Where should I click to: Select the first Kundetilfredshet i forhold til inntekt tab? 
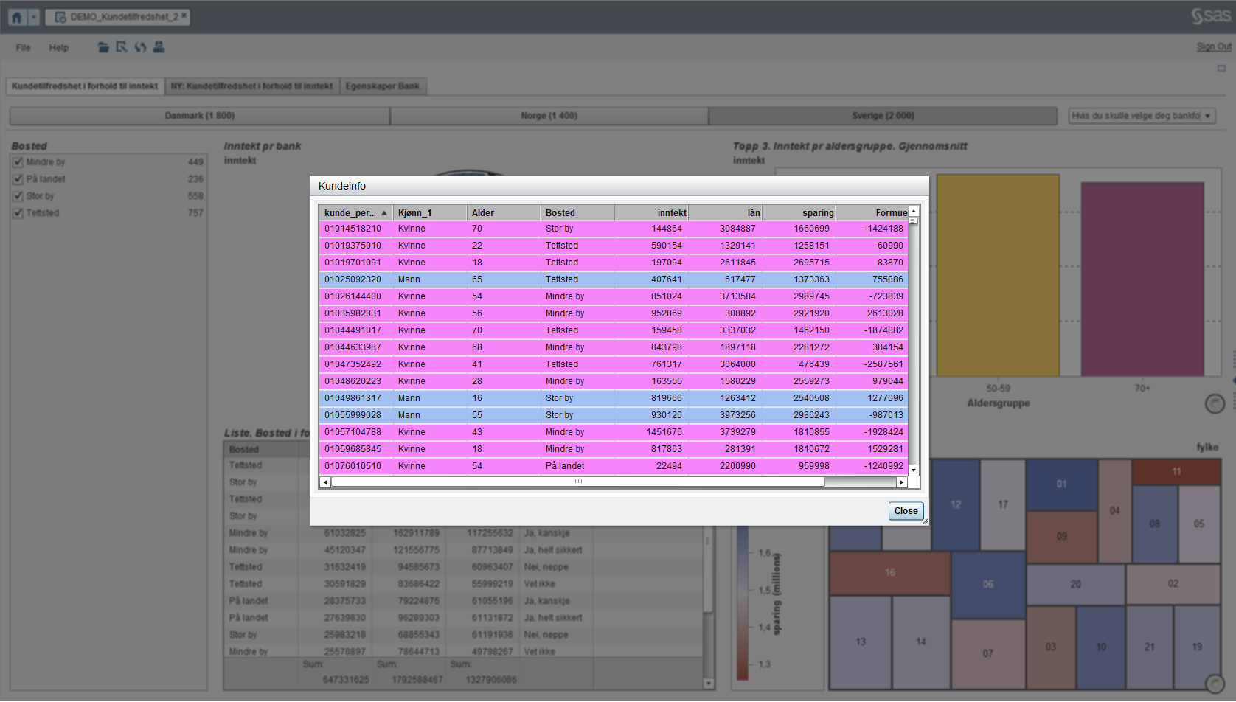[x=85, y=86]
